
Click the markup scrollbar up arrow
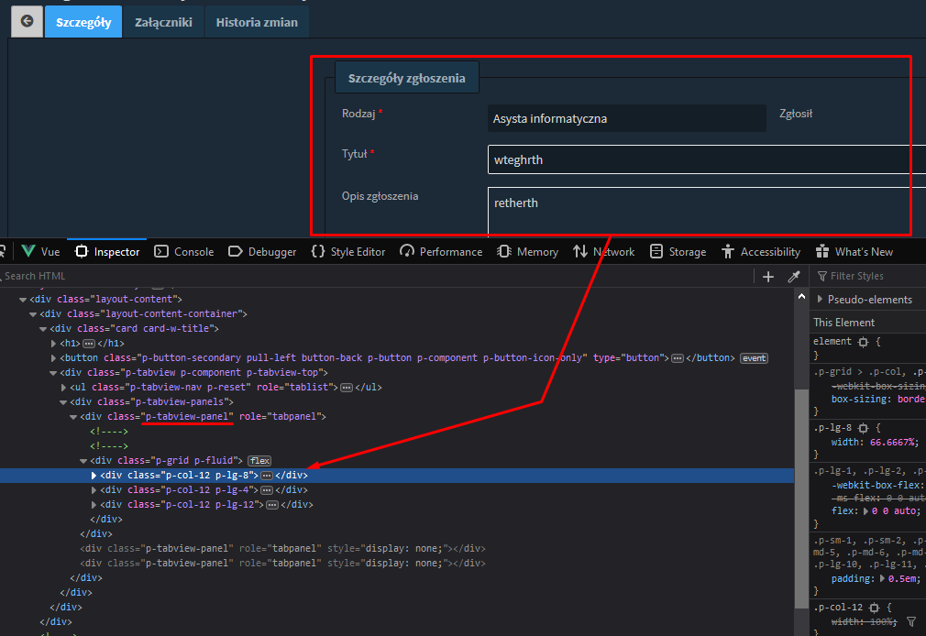point(801,296)
